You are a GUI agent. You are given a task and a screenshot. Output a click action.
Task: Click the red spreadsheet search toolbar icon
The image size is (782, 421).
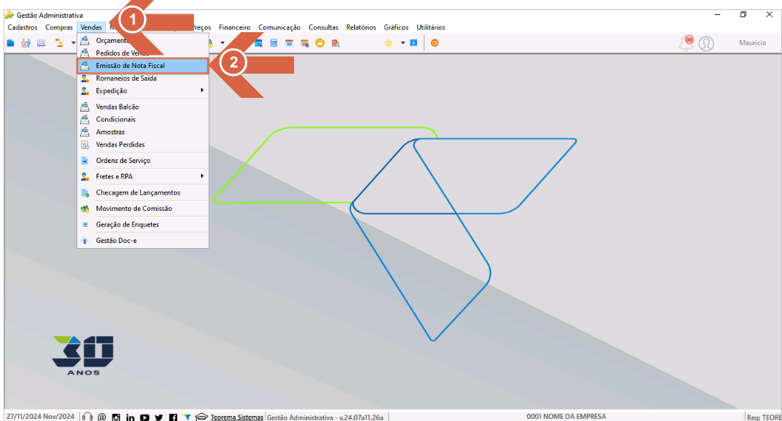336,44
